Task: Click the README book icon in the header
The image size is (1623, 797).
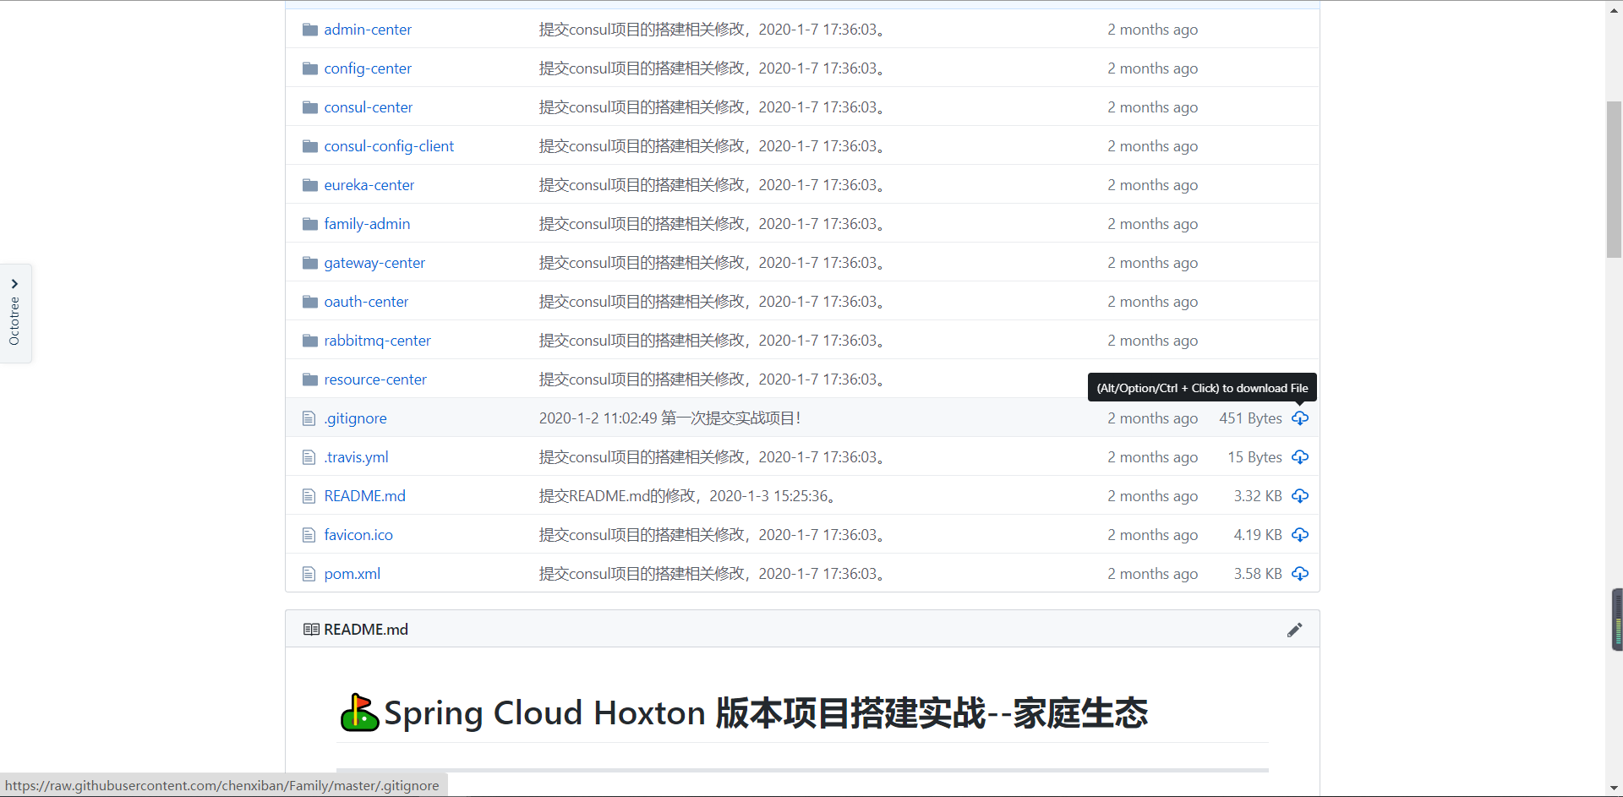Action: tap(309, 629)
